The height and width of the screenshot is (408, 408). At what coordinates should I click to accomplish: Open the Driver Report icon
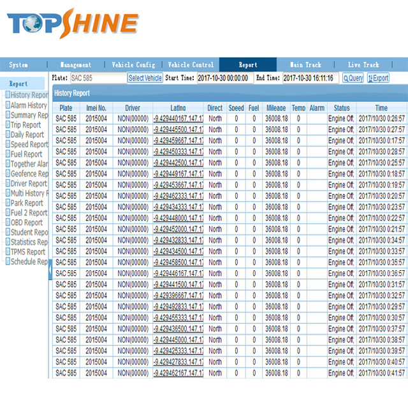(x=8, y=183)
